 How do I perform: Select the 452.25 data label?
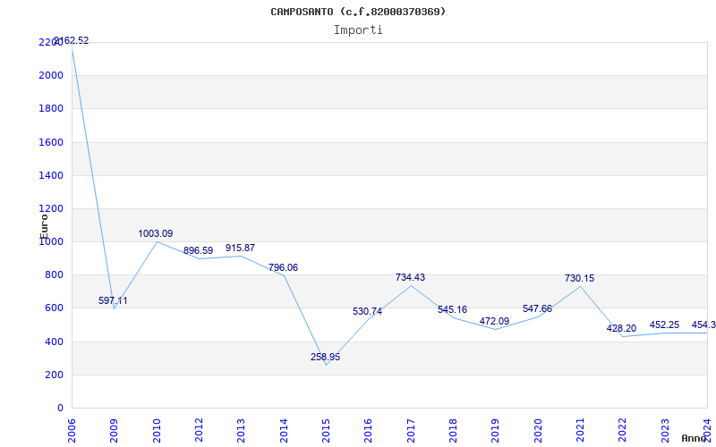click(663, 325)
